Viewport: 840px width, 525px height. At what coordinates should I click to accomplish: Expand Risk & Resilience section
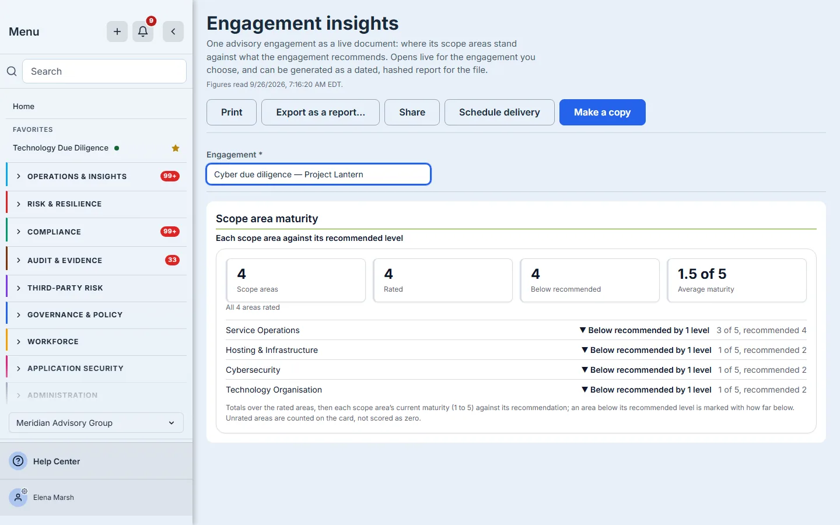tap(96, 204)
